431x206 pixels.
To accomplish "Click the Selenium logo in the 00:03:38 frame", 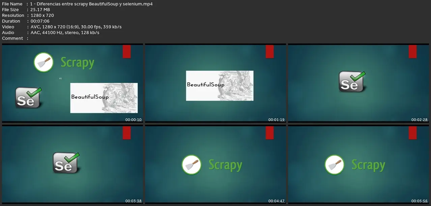I will [x=66, y=163].
